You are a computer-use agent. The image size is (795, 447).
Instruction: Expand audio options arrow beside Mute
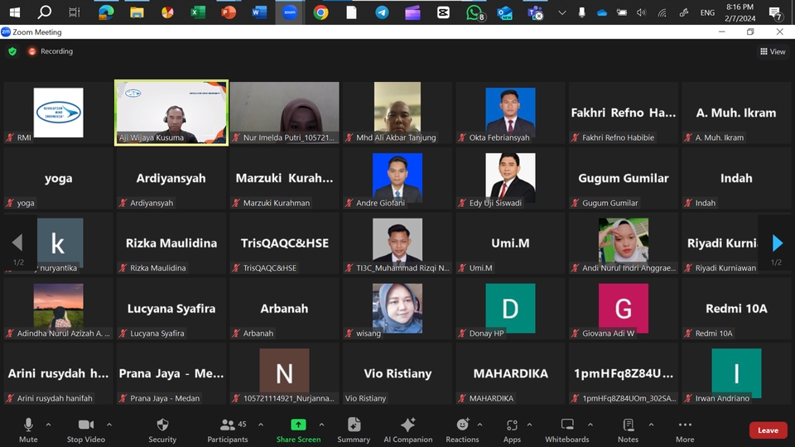[48, 425]
